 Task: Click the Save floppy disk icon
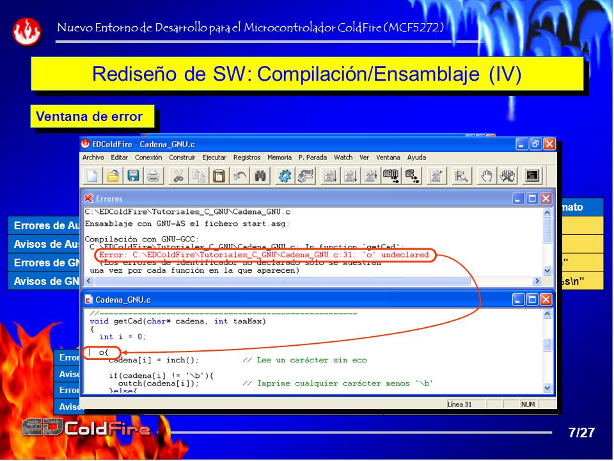(x=133, y=175)
